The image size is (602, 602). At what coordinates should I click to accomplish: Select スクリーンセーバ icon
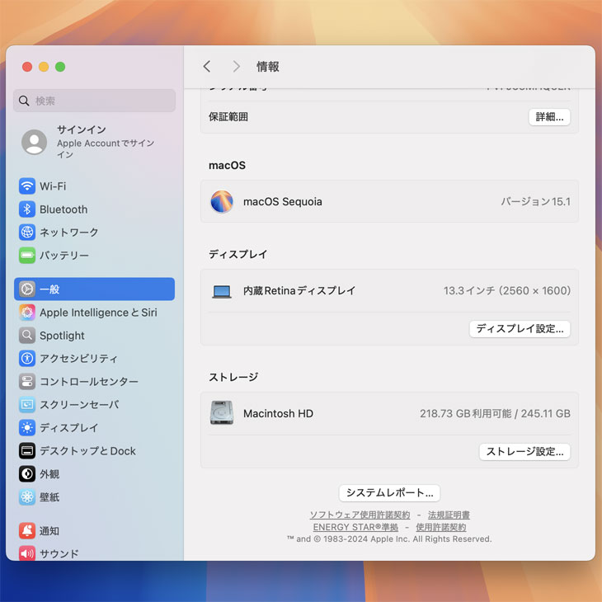click(27, 405)
